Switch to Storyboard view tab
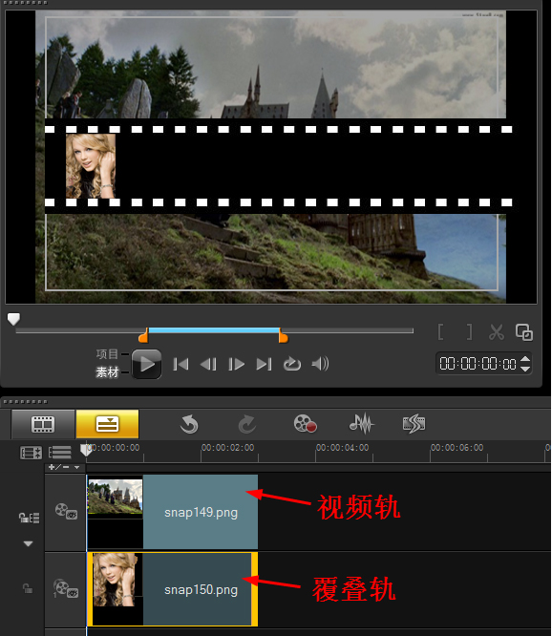552x636 pixels. pyautogui.click(x=43, y=424)
